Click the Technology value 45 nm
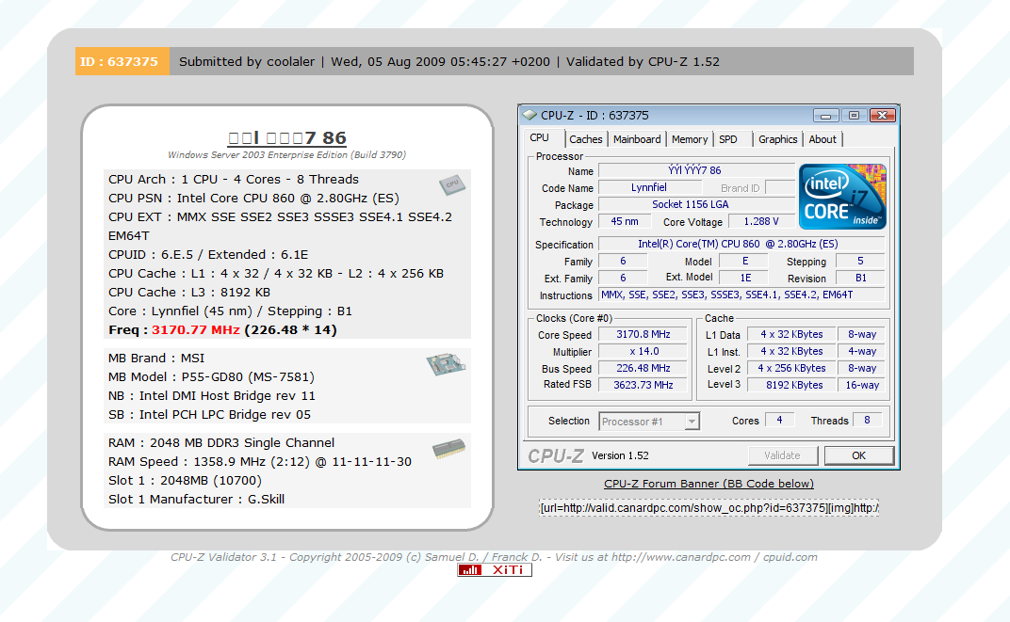The width and height of the screenshot is (1010, 622). (x=624, y=221)
